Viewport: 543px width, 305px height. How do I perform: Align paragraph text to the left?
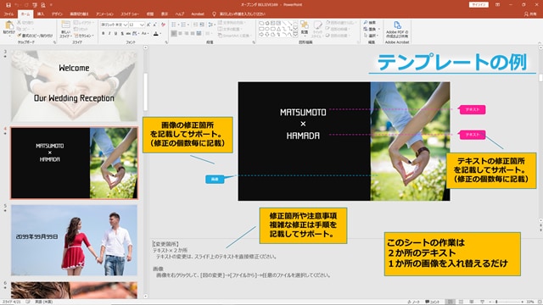[174, 34]
